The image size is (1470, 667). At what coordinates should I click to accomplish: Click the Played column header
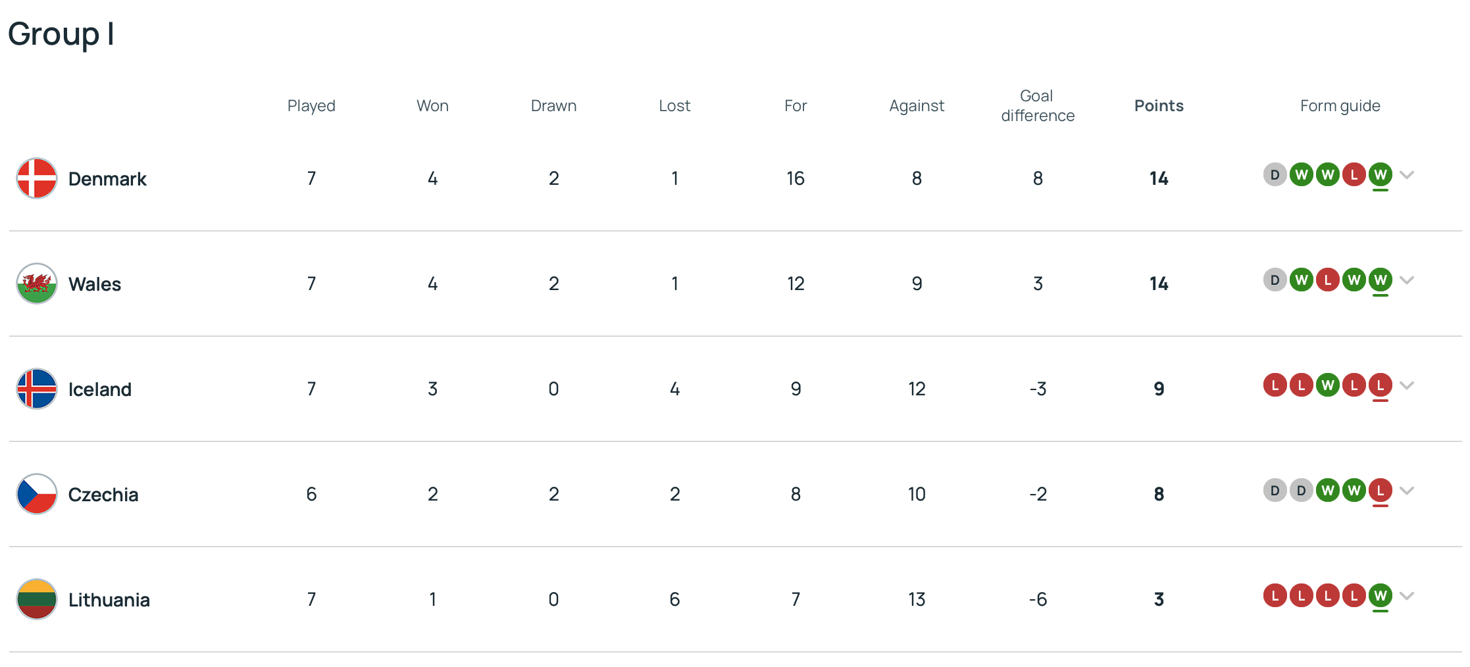(311, 106)
